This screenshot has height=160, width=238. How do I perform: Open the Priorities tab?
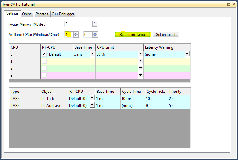point(42,14)
